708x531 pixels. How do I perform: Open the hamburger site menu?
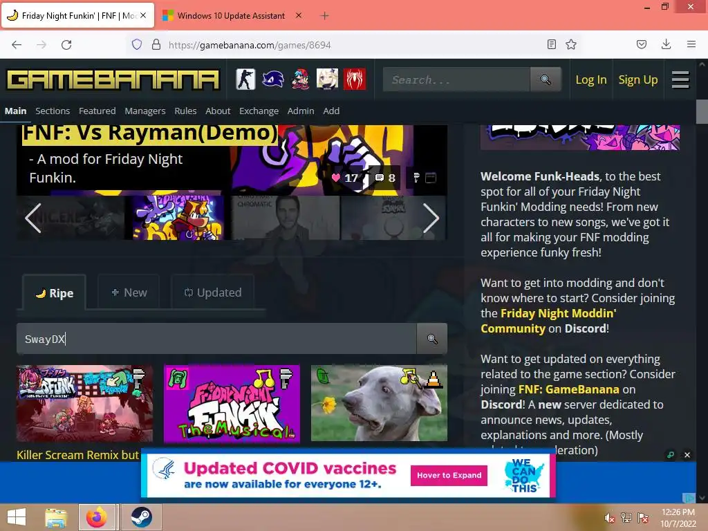(x=680, y=80)
